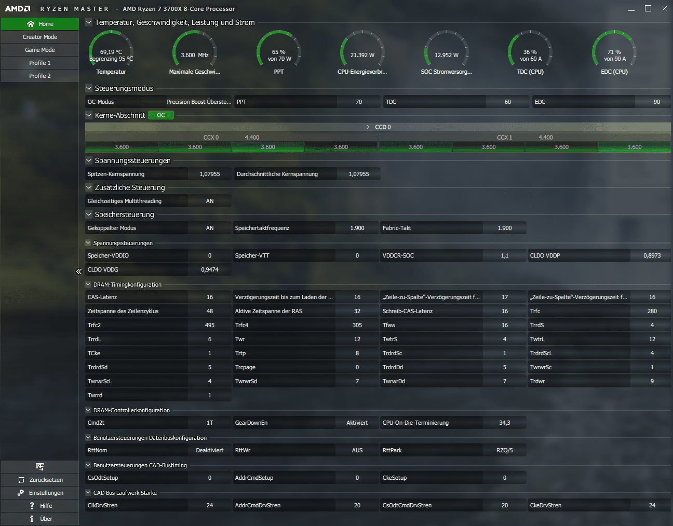Click the Temperatur gauge
The image size is (673, 526).
111,52
